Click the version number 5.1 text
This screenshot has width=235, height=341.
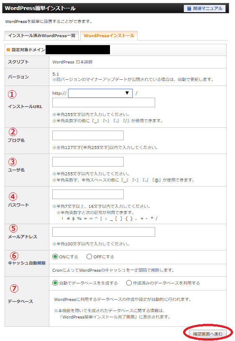pos(56,74)
